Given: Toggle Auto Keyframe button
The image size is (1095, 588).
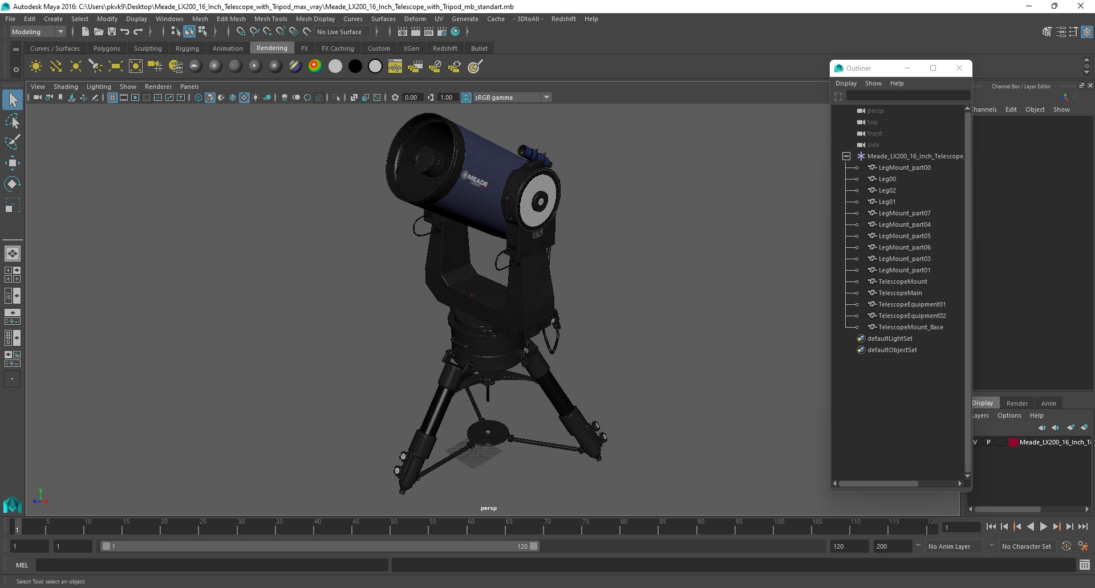Looking at the screenshot, I should pyautogui.click(x=1066, y=546).
